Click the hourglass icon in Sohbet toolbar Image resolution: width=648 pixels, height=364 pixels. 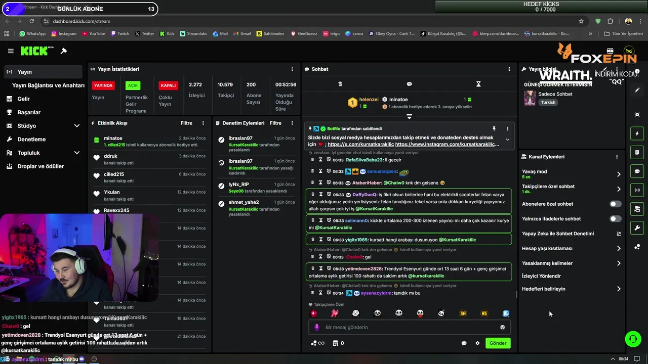(478, 84)
